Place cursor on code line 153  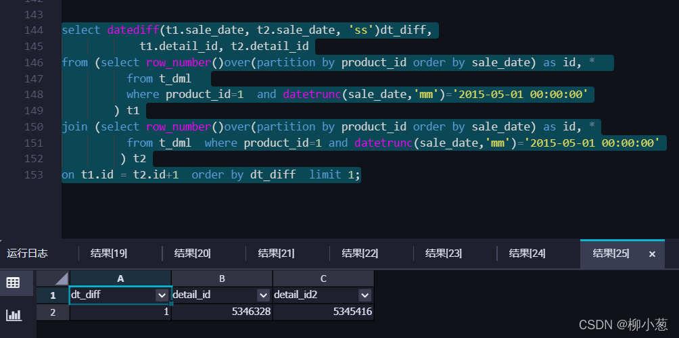[211, 175]
